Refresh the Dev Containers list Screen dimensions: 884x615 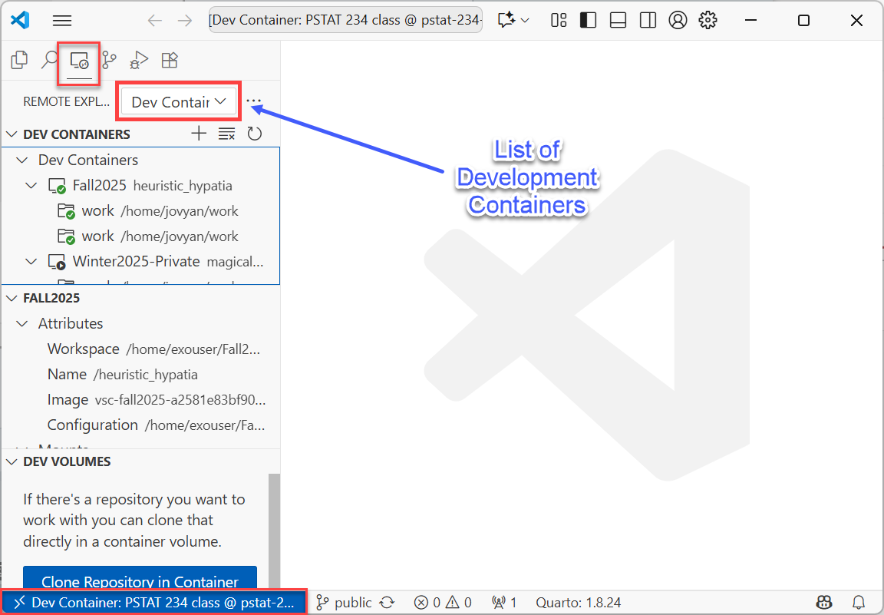pos(255,134)
